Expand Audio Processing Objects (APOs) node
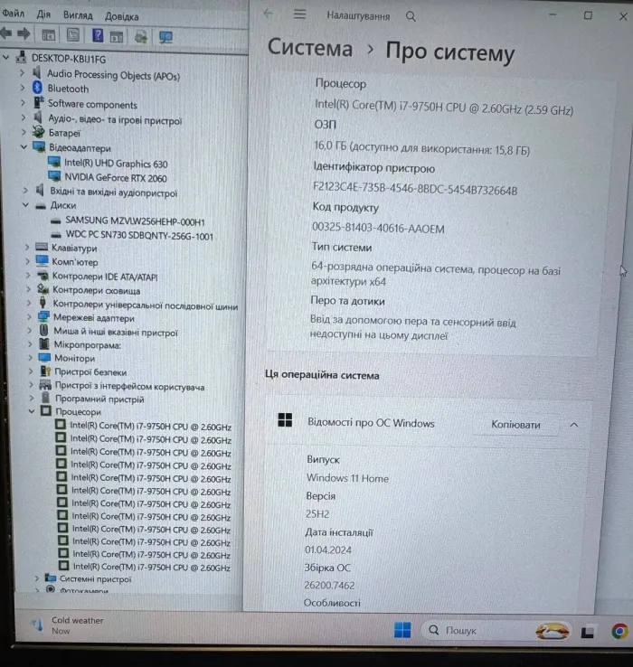The image size is (633, 667). (x=22, y=73)
